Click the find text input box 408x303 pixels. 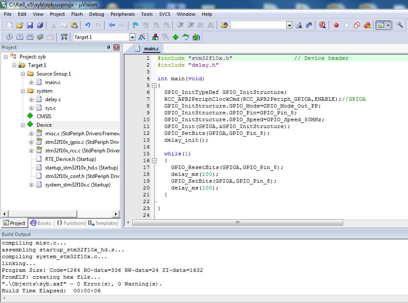coord(258,25)
